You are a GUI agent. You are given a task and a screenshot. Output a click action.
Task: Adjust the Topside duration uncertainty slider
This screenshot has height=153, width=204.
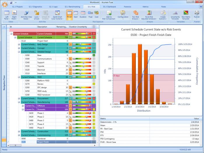84,66
